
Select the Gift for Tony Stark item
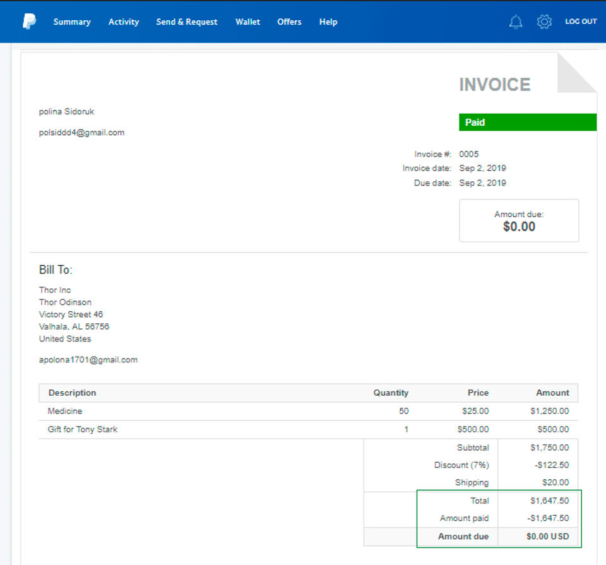82,429
